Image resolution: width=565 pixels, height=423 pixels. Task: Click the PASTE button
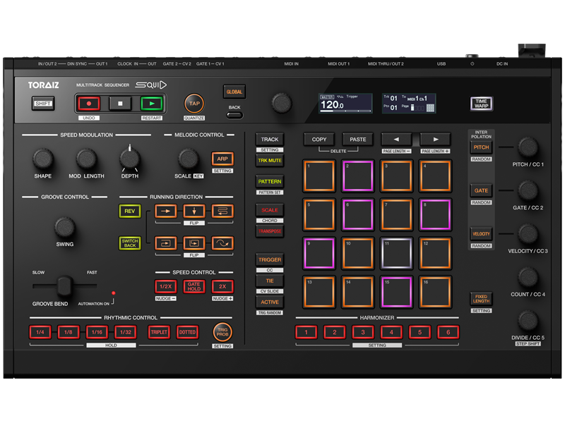pyautogui.click(x=358, y=140)
